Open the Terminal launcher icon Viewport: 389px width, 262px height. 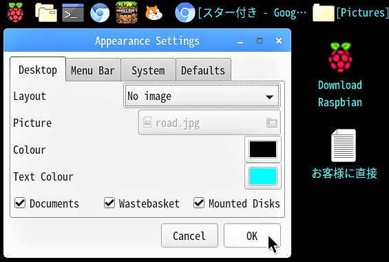click(73, 12)
